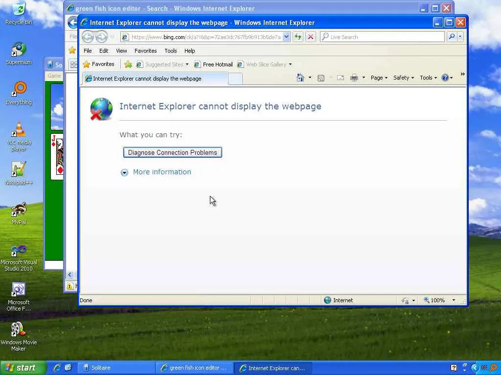Click the RSS Feeds icon
This screenshot has height=375, width=501.
(x=321, y=78)
